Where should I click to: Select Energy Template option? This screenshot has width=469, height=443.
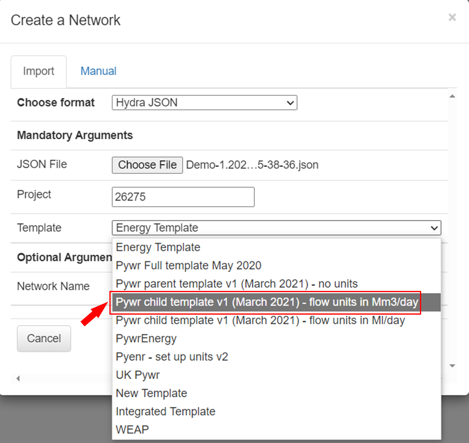tap(158, 247)
